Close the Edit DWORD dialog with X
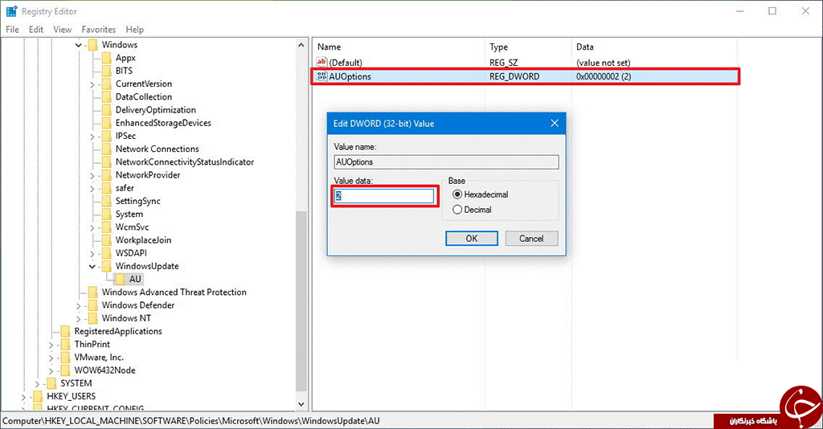Screen dimensions: 823x429 click(x=555, y=123)
